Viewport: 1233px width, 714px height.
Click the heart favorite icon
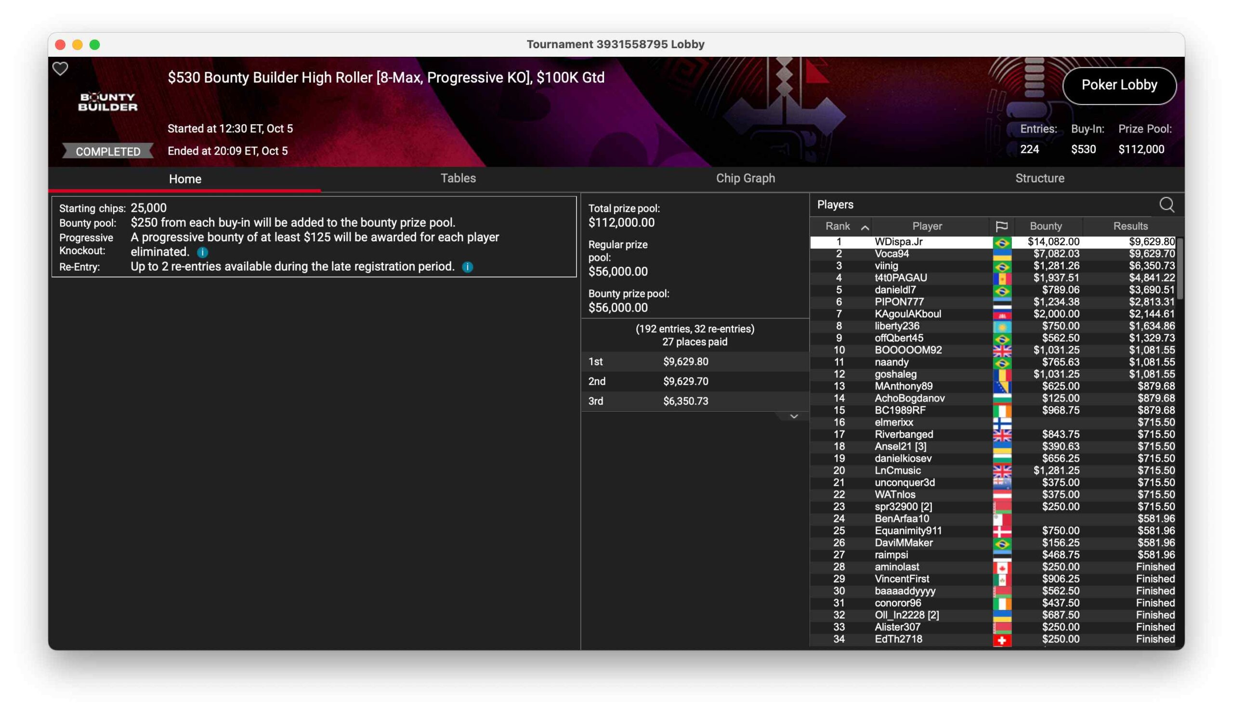pyautogui.click(x=60, y=69)
